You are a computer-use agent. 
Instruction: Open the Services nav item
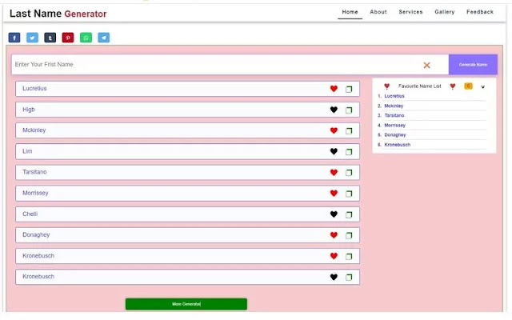tap(410, 12)
